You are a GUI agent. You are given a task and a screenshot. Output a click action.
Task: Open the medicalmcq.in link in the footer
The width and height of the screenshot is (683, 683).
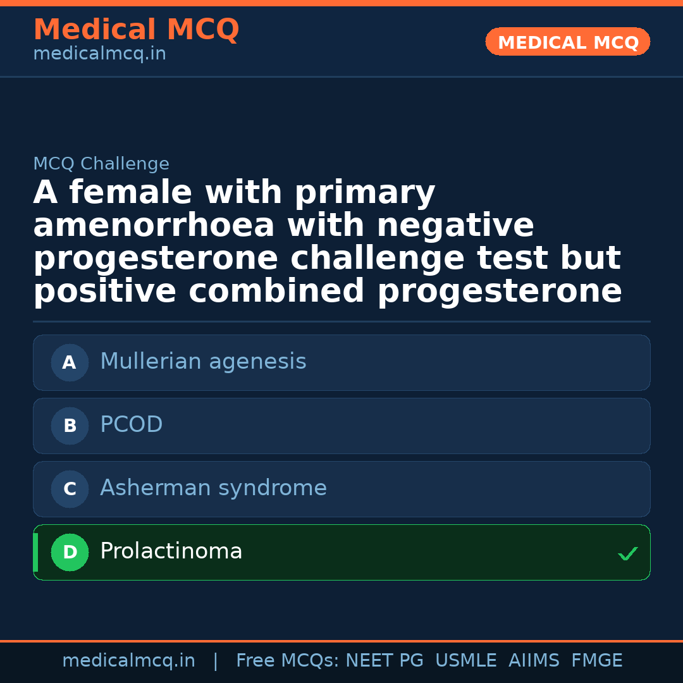point(128,661)
